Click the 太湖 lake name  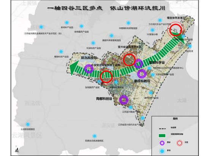point(182,100)
